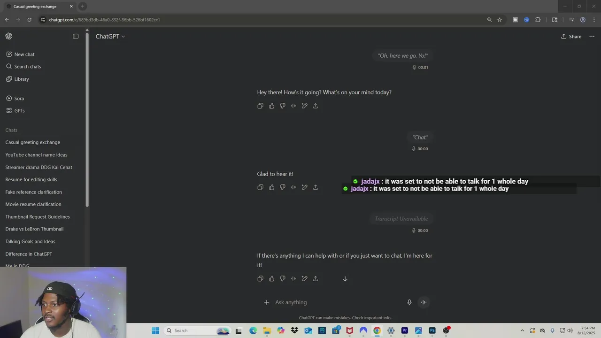Image resolution: width=601 pixels, height=338 pixels.
Task: Read aloud the "Glad to hear it!" response
Action: [x=293, y=187]
